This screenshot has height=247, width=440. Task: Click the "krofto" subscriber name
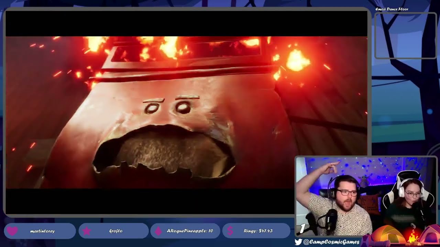(x=116, y=231)
